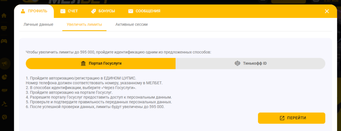Close the profile dialog with the X

coord(327,11)
